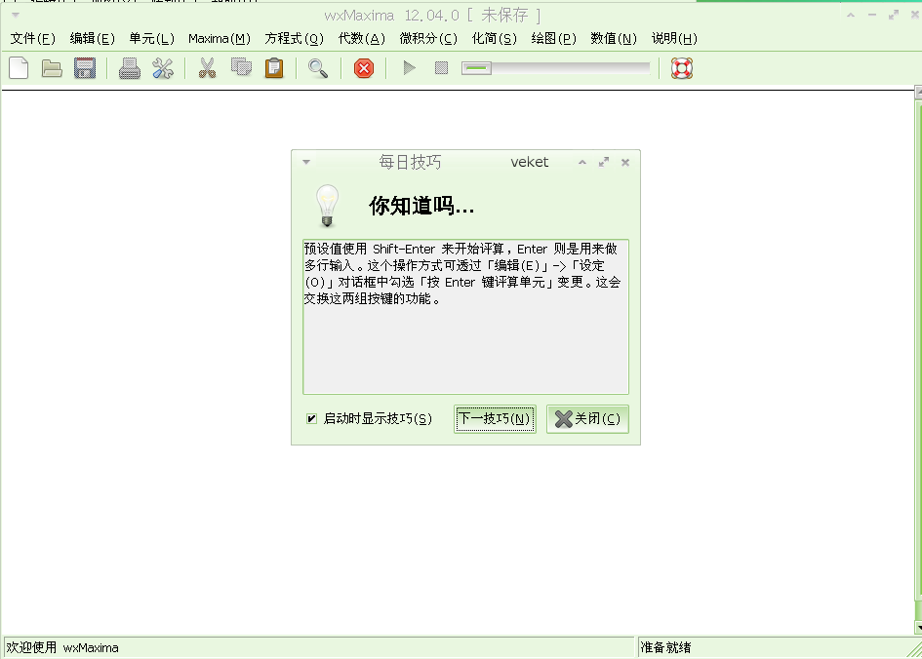The height and width of the screenshot is (659, 922).
Task: Open the wxMaxima main window menu arrow
Action: click(x=16, y=16)
